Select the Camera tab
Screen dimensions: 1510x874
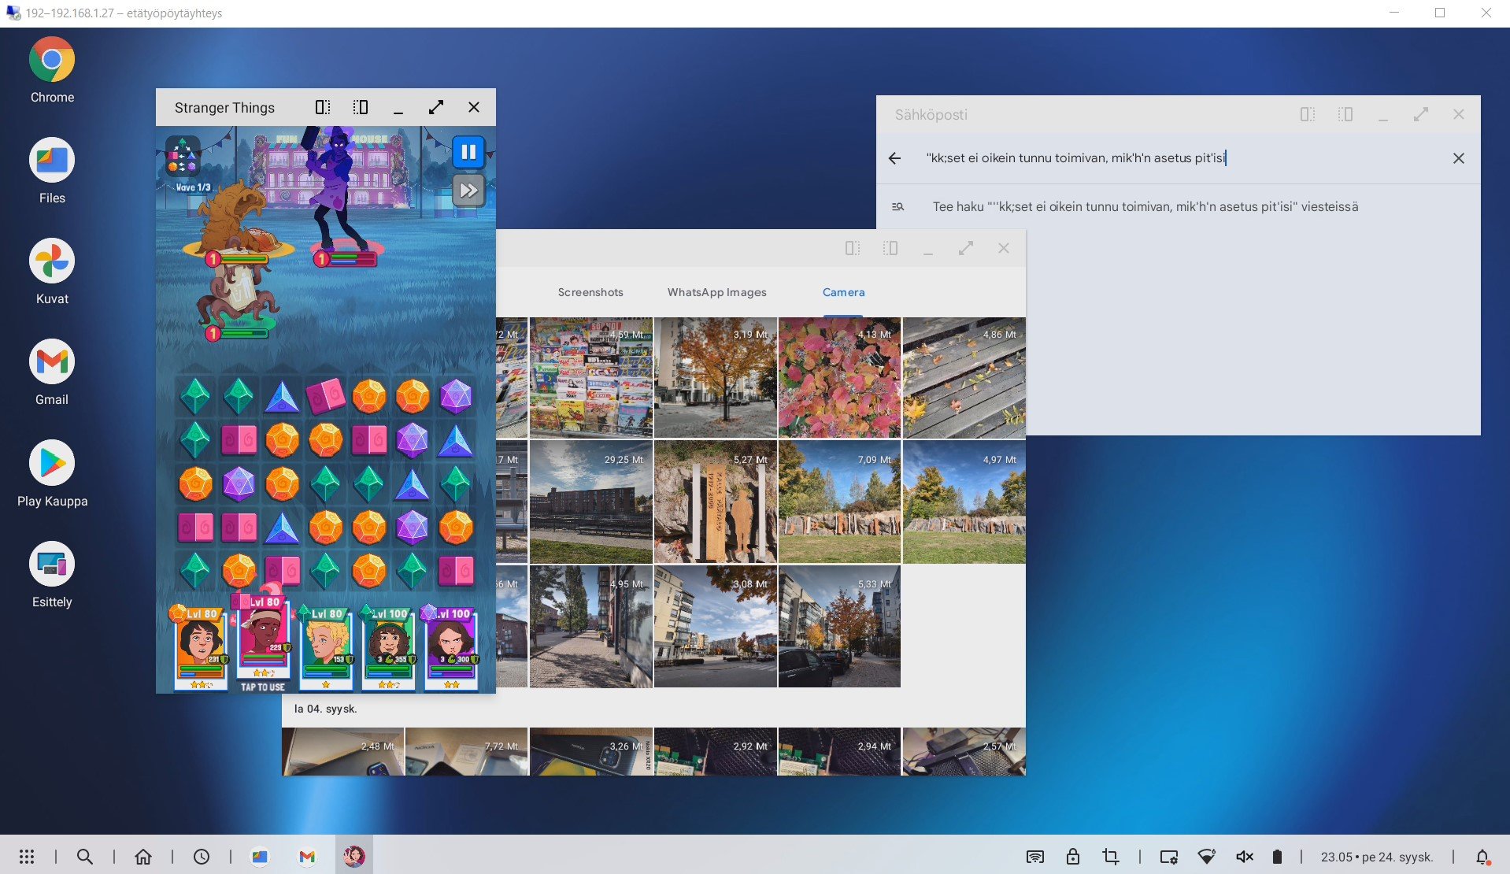tap(844, 292)
